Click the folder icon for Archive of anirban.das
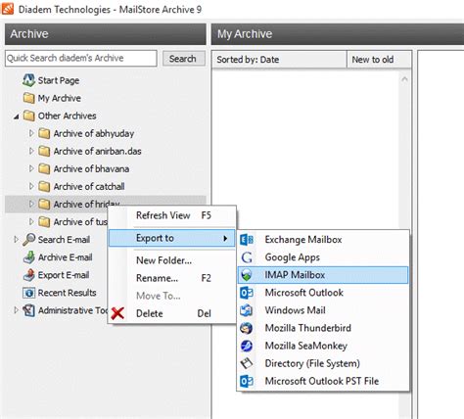The height and width of the screenshot is (419, 464). 44,151
